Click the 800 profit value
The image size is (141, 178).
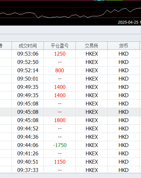pos(60,70)
